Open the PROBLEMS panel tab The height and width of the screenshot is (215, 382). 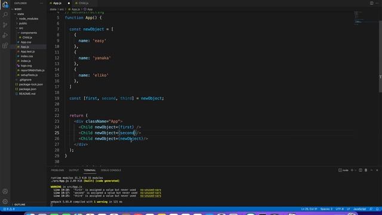click(57, 170)
